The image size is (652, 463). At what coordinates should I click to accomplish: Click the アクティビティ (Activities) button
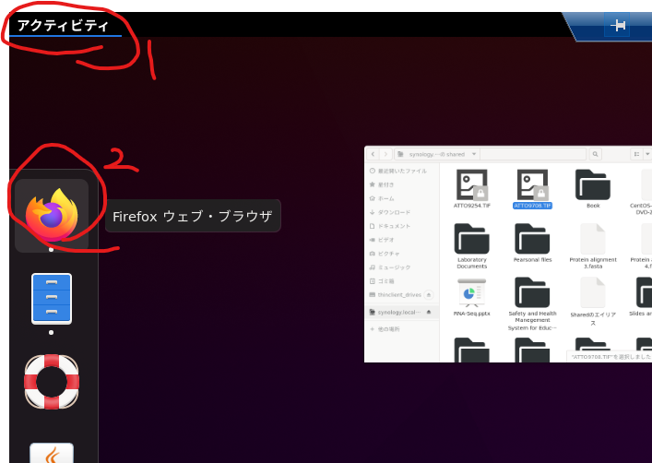coord(64,26)
